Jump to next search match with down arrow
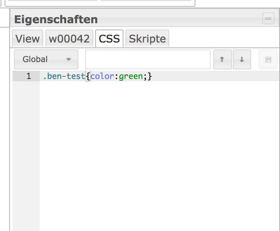The image size is (280, 231). click(242, 59)
